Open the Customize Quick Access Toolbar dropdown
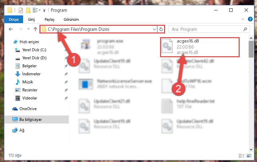The image size is (257, 162). [44, 11]
